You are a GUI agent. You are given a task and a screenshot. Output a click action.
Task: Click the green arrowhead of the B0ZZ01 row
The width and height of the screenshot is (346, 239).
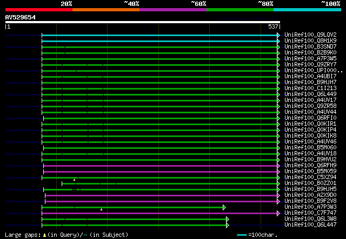pos(278,184)
